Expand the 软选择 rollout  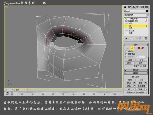(136, 70)
